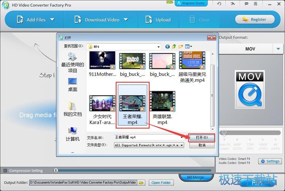Click the 打开 (Open) button
This screenshot has height=191, width=285.
202,137
